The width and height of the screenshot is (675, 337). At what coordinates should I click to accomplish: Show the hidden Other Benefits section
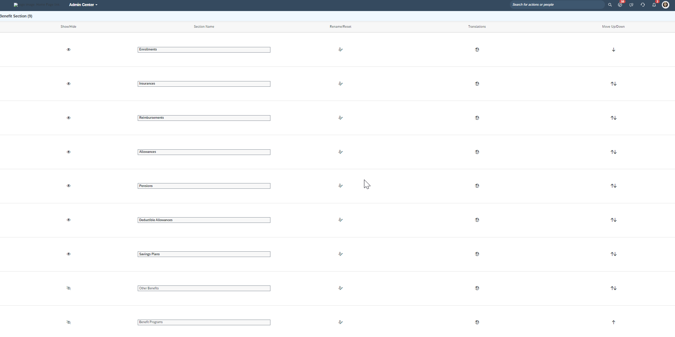(69, 288)
